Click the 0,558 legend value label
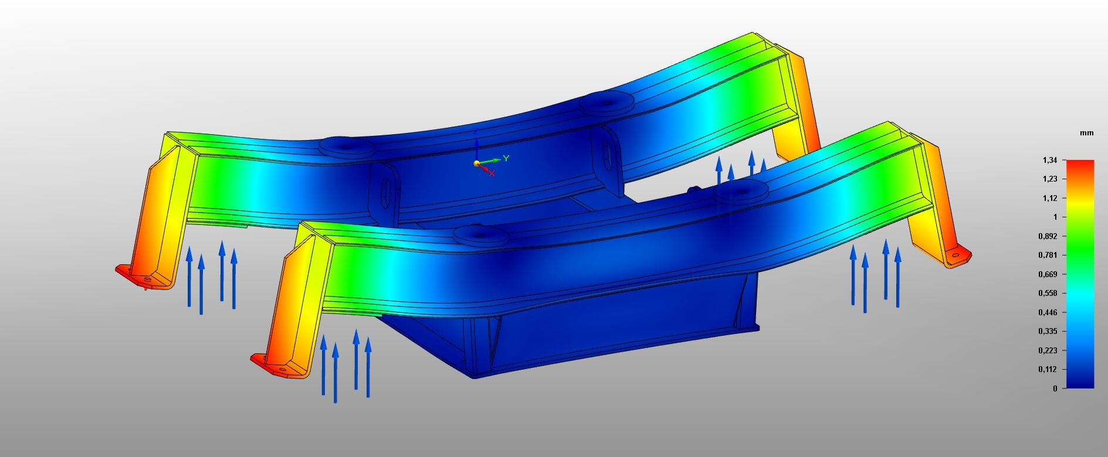The height and width of the screenshot is (457, 1108). point(1048,293)
